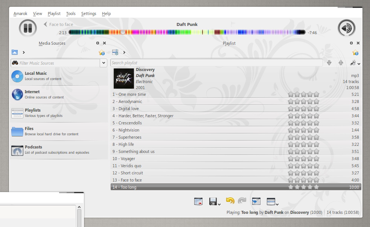Image resolution: width=370 pixels, height=227 pixels.
Task: Select track 3 - Digital love
Action: click(x=236, y=109)
